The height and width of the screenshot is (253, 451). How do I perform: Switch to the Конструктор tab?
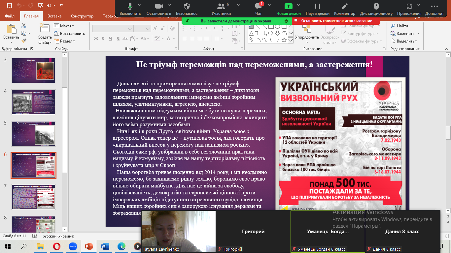pos(82,16)
